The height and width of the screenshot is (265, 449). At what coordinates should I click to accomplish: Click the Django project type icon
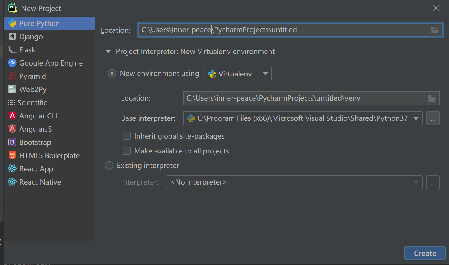12,36
